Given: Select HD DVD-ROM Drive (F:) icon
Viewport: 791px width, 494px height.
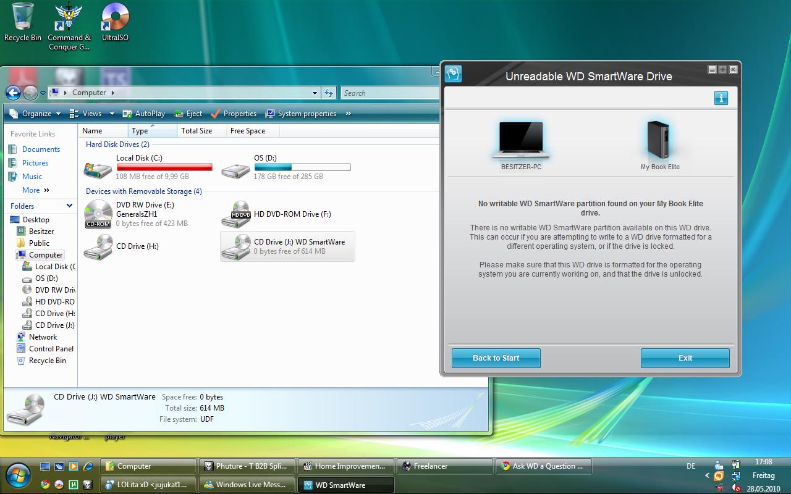Looking at the screenshot, I should click(235, 214).
